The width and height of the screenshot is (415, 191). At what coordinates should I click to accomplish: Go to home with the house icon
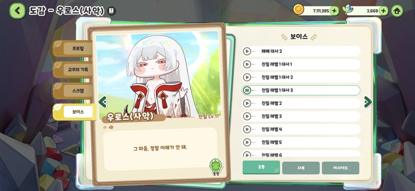(397, 11)
